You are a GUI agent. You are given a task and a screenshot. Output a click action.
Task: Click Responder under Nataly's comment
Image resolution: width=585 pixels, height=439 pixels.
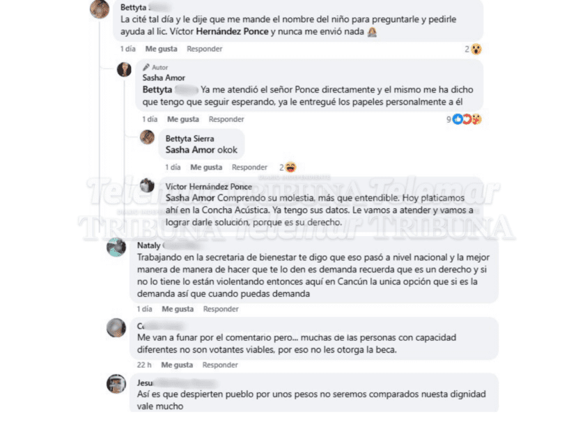tap(221, 309)
